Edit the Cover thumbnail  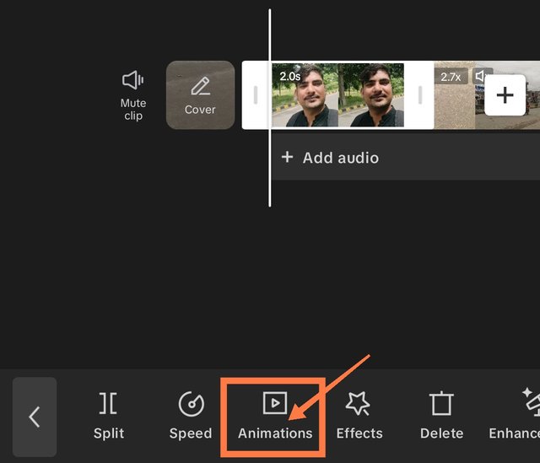tap(201, 95)
